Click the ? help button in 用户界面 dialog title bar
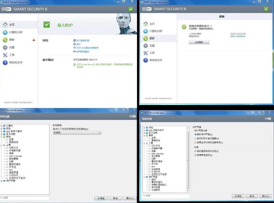This screenshot has width=274, height=203. tap(263, 112)
